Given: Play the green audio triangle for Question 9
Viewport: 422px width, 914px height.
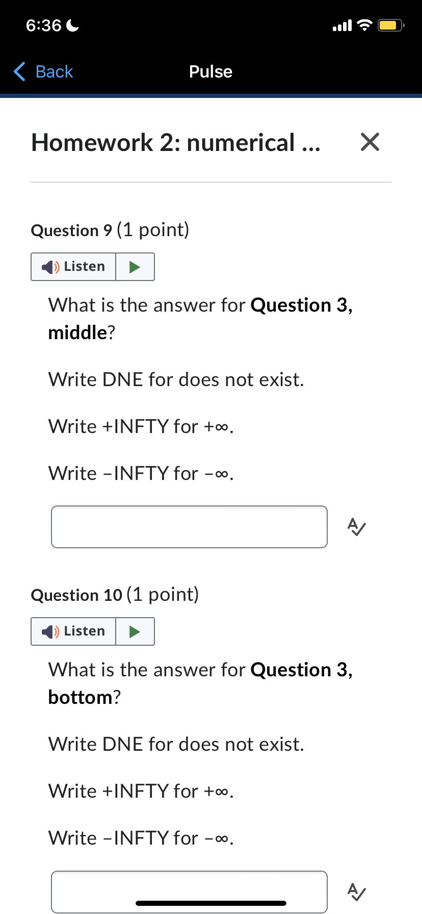Looking at the screenshot, I should [136, 266].
